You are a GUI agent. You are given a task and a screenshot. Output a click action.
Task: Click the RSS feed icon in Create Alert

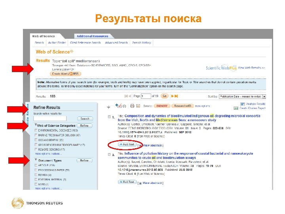coord(71,74)
